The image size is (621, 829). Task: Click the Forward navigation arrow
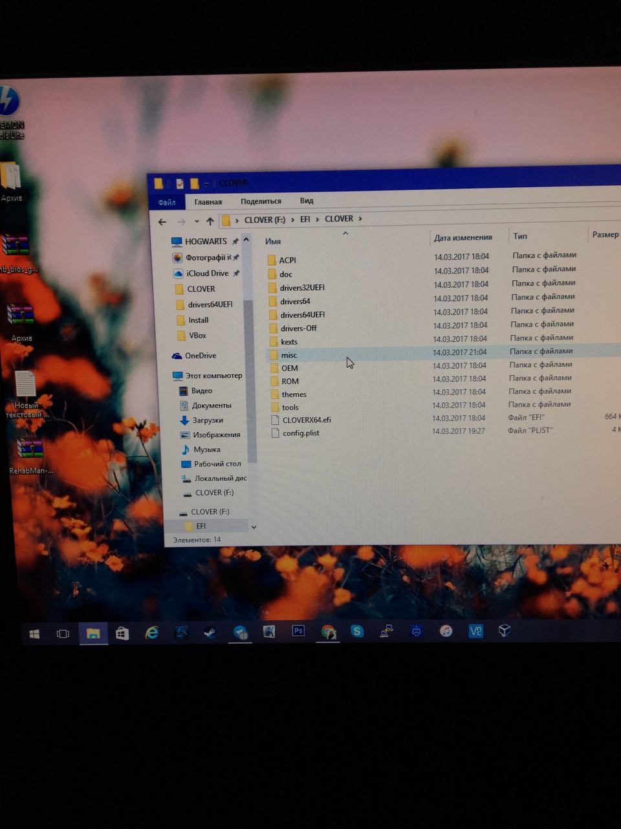(x=181, y=221)
